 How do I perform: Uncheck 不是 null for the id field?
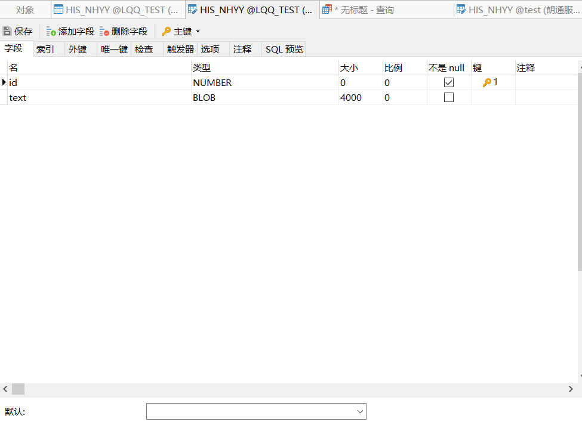[449, 82]
